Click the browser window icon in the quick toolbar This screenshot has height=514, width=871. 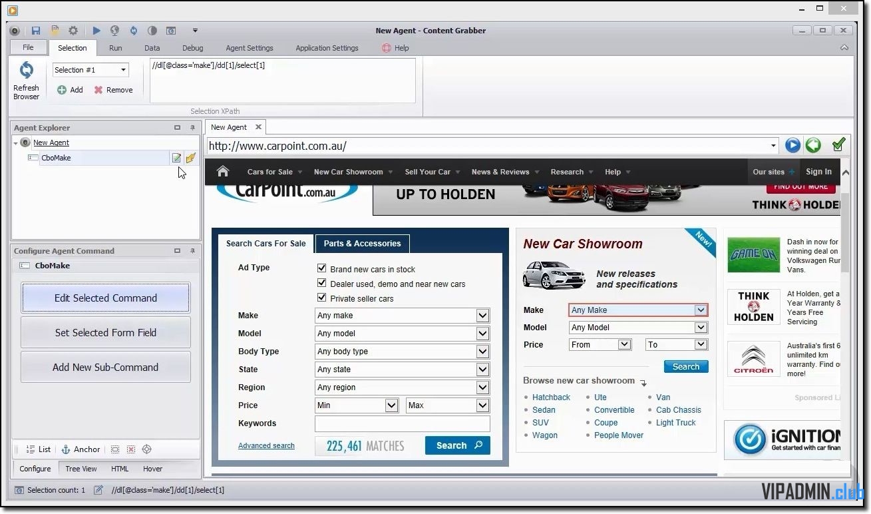point(171,31)
